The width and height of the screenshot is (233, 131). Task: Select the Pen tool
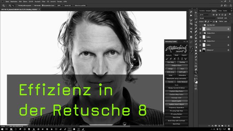click(196, 57)
